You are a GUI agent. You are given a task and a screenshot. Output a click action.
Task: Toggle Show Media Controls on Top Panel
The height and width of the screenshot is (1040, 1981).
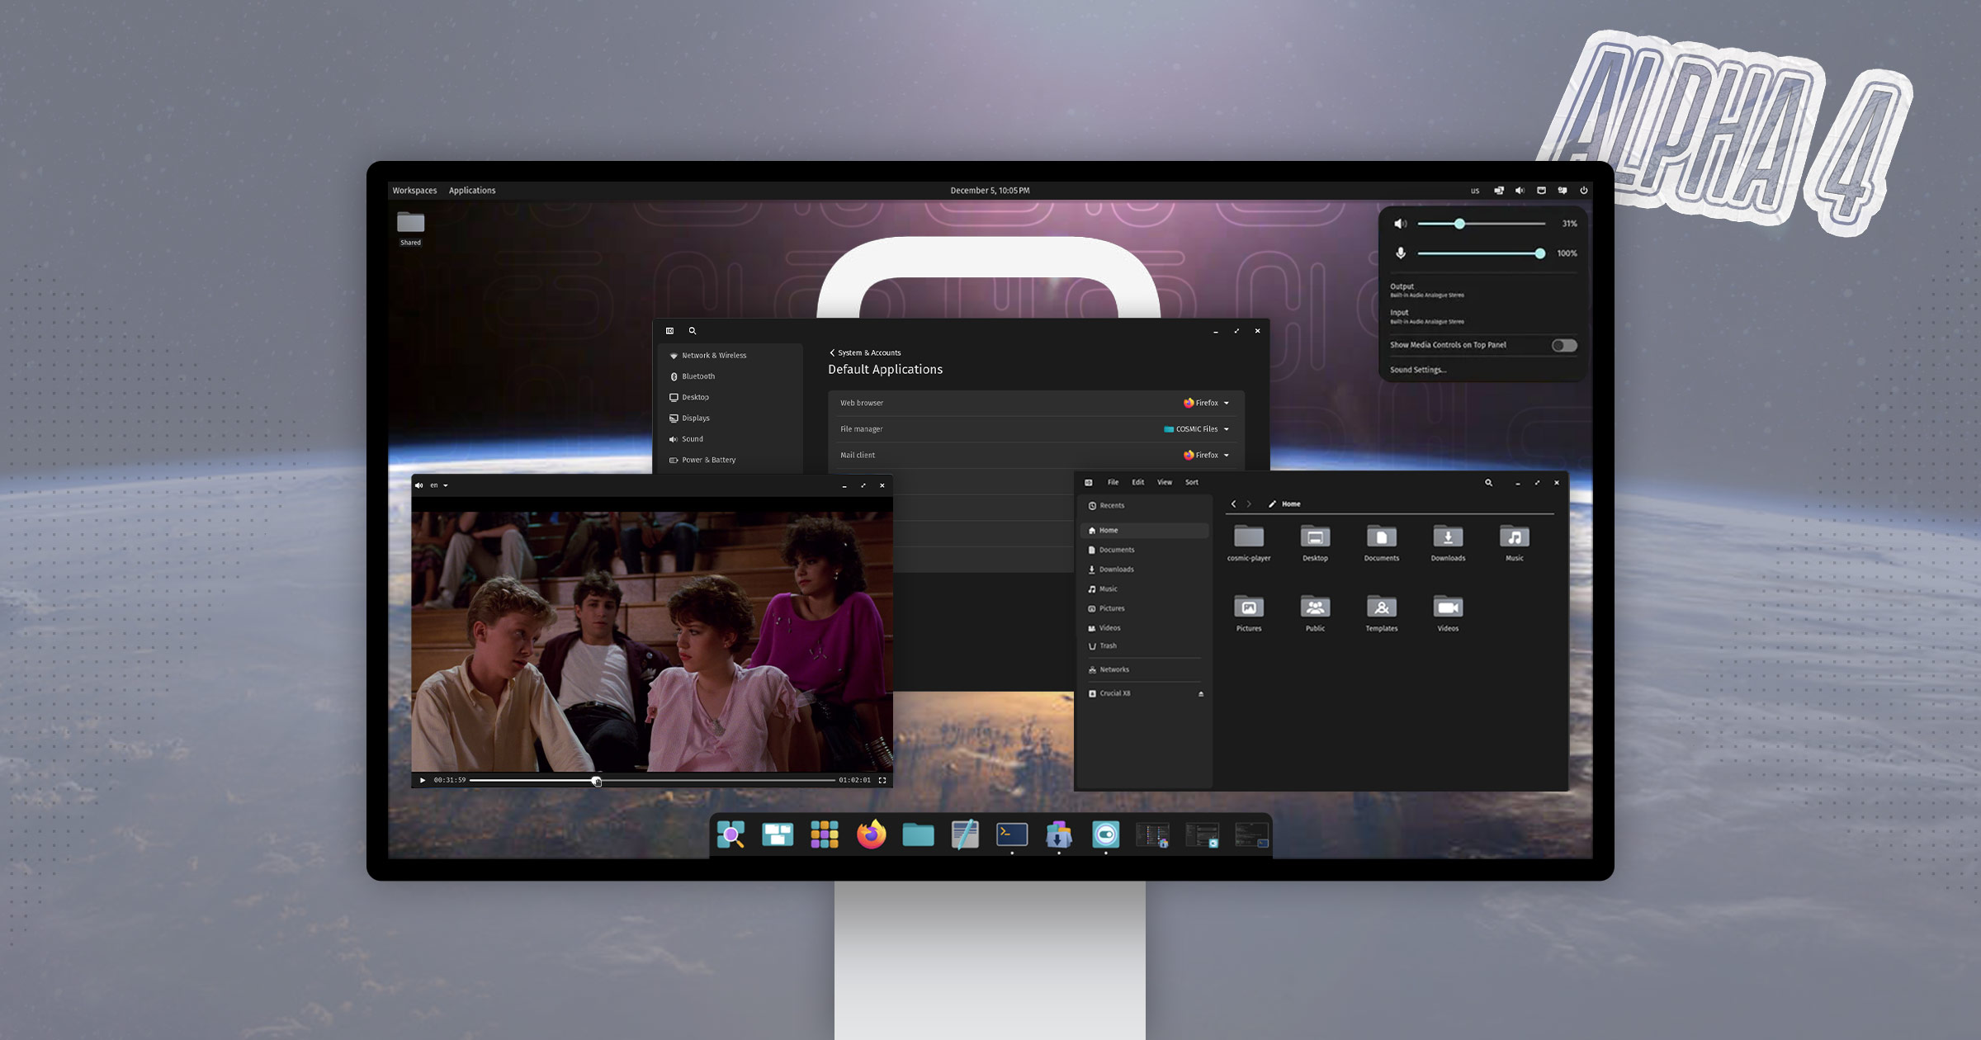[1563, 345]
